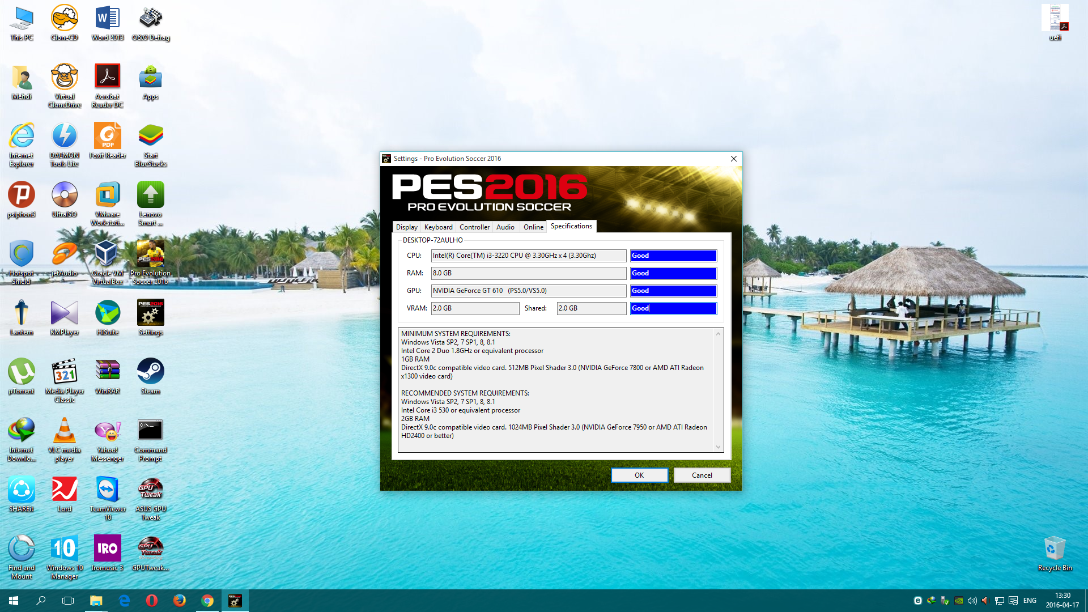Select the SHAREit desktop icon
The width and height of the screenshot is (1088, 612).
tap(22, 494)
